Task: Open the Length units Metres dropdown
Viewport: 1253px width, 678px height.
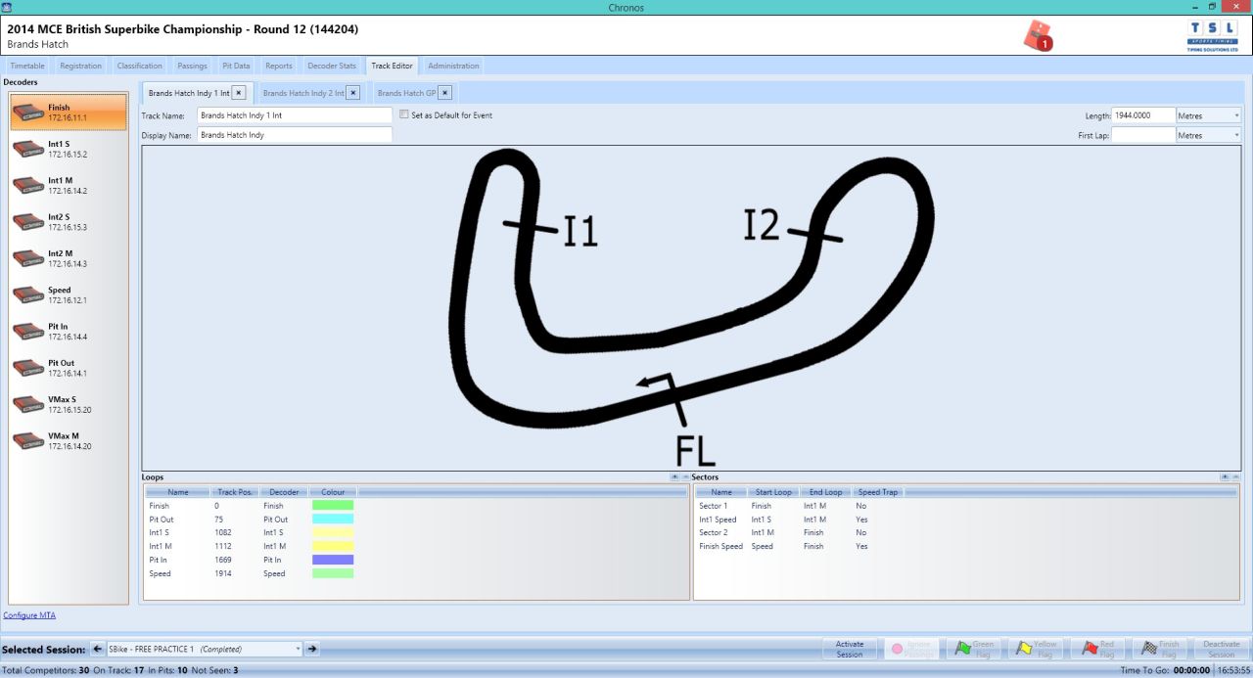Action: pyautogui.click(x=1238, y=114)
